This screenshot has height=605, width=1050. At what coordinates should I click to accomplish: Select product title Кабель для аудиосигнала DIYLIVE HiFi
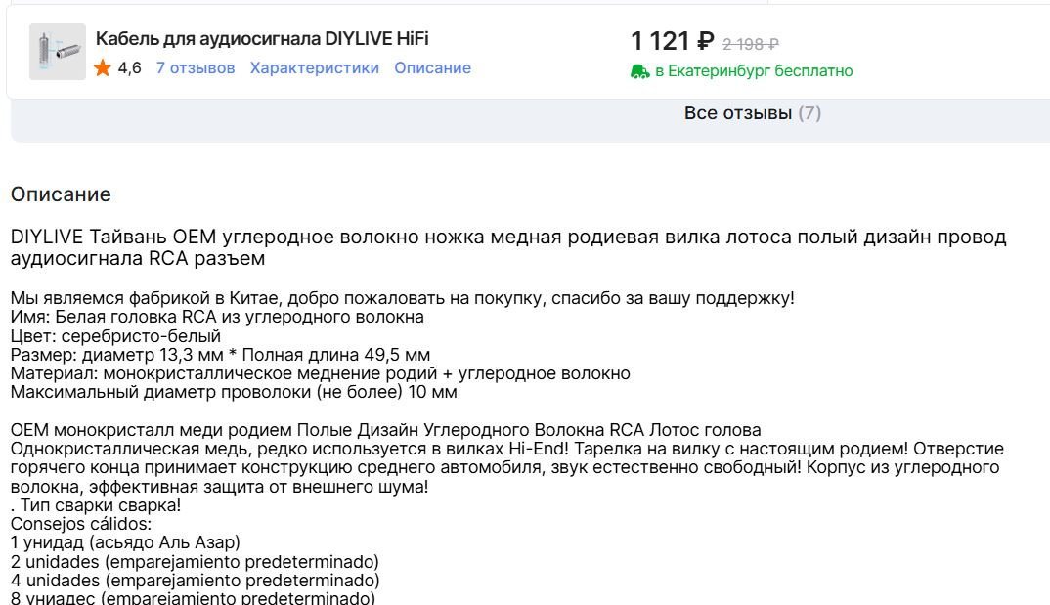coord(262,39)
